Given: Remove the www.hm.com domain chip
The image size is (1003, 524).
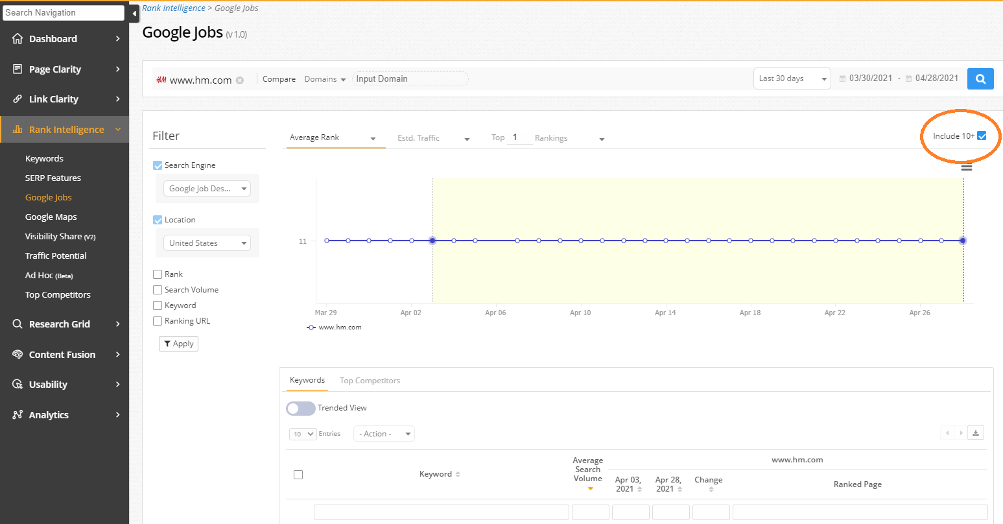Looking at the screenshot, I should [240, 80].
